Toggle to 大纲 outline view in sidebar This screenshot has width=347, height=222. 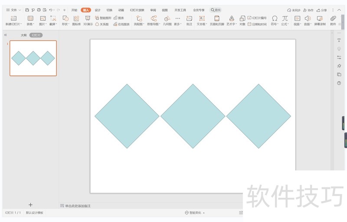(x=23, y=35)
